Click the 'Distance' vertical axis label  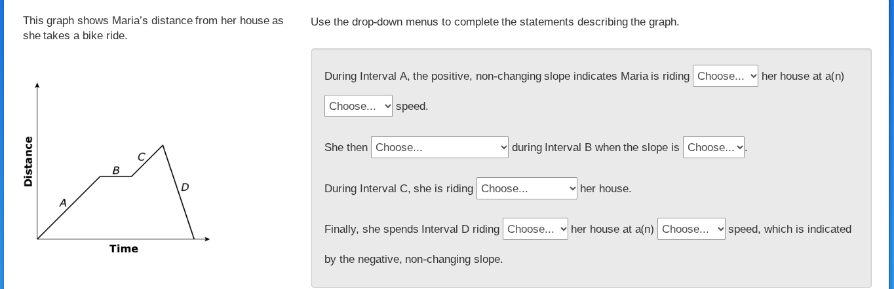pyautogui.click(x=28, y=161)
